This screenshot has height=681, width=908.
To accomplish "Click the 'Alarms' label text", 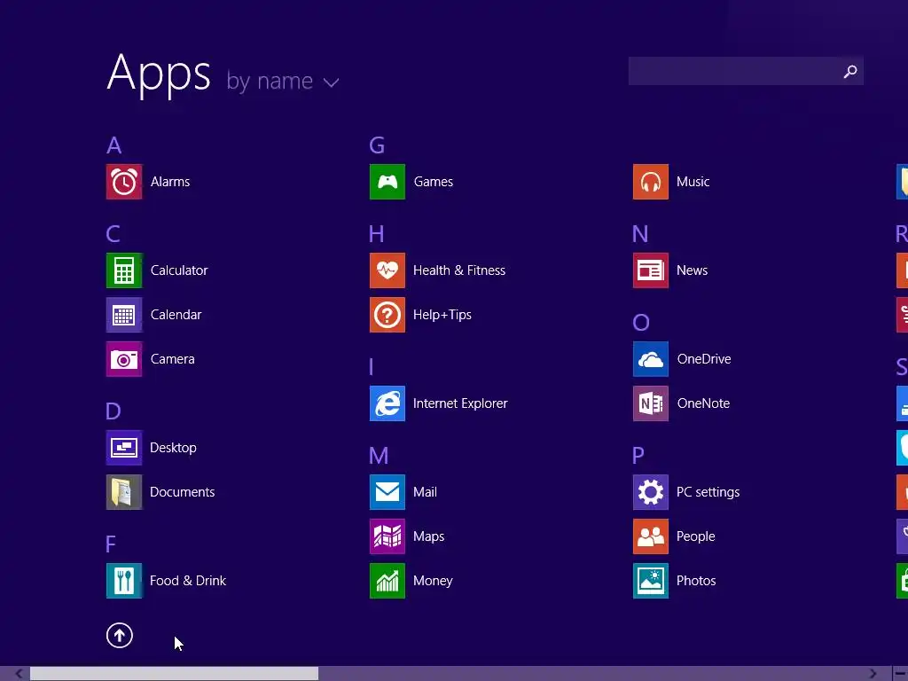I will (170, 182).
